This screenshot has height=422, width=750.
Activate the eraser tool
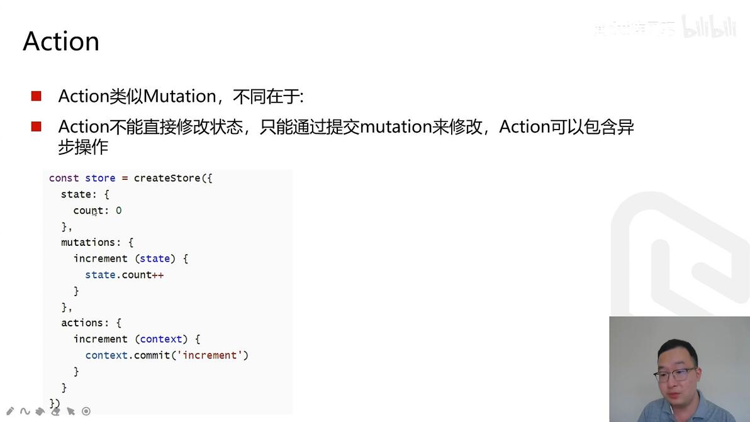[55, 411]
